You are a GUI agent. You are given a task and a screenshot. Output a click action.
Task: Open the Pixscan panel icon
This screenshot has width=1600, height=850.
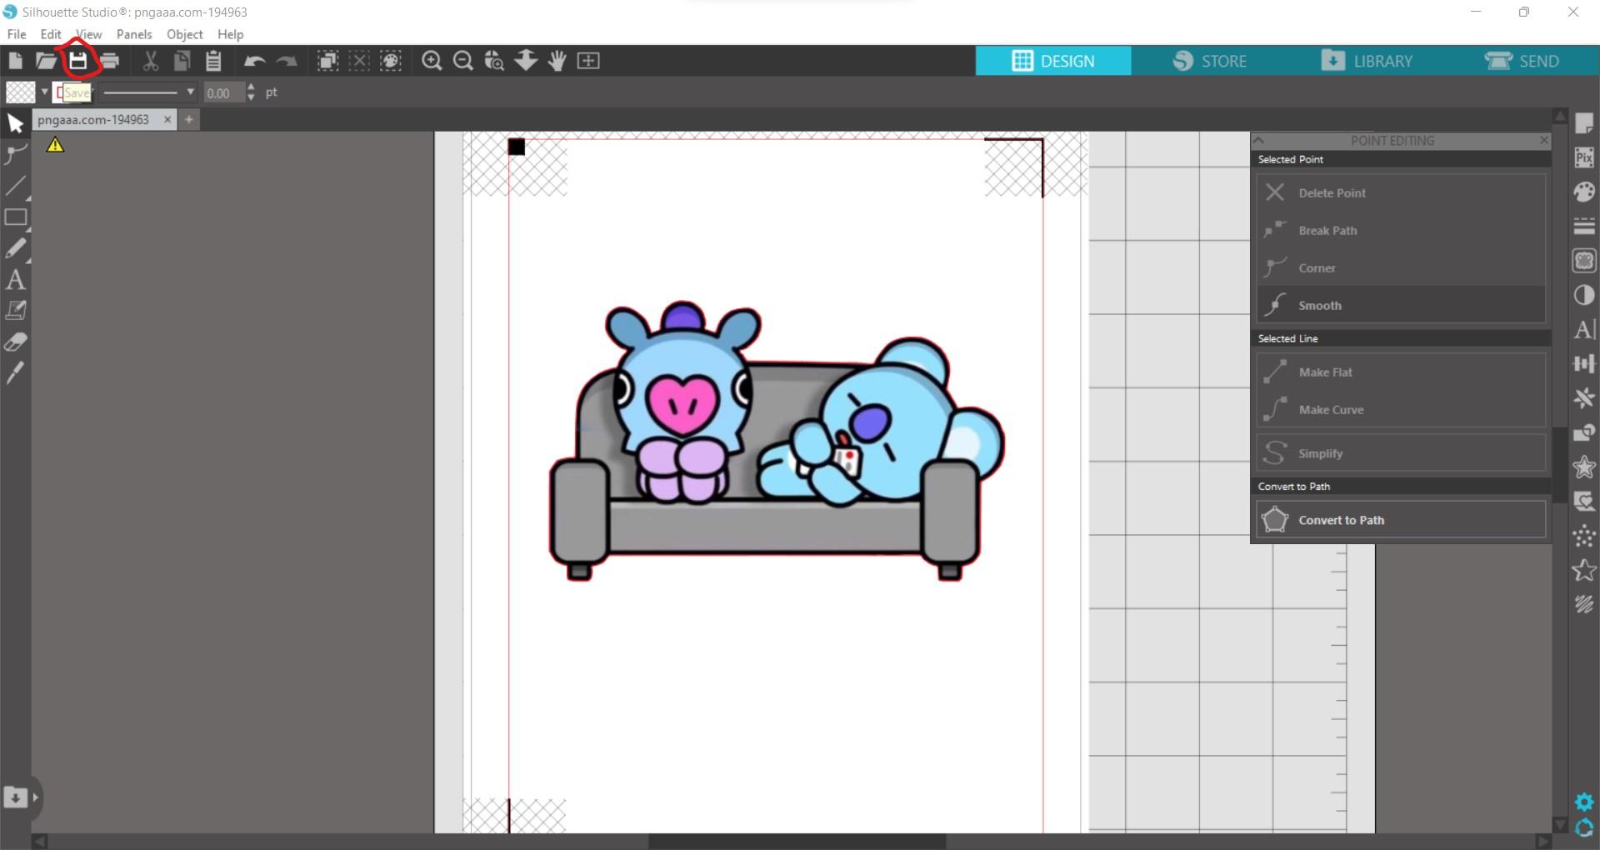[x=1584, y=157]
